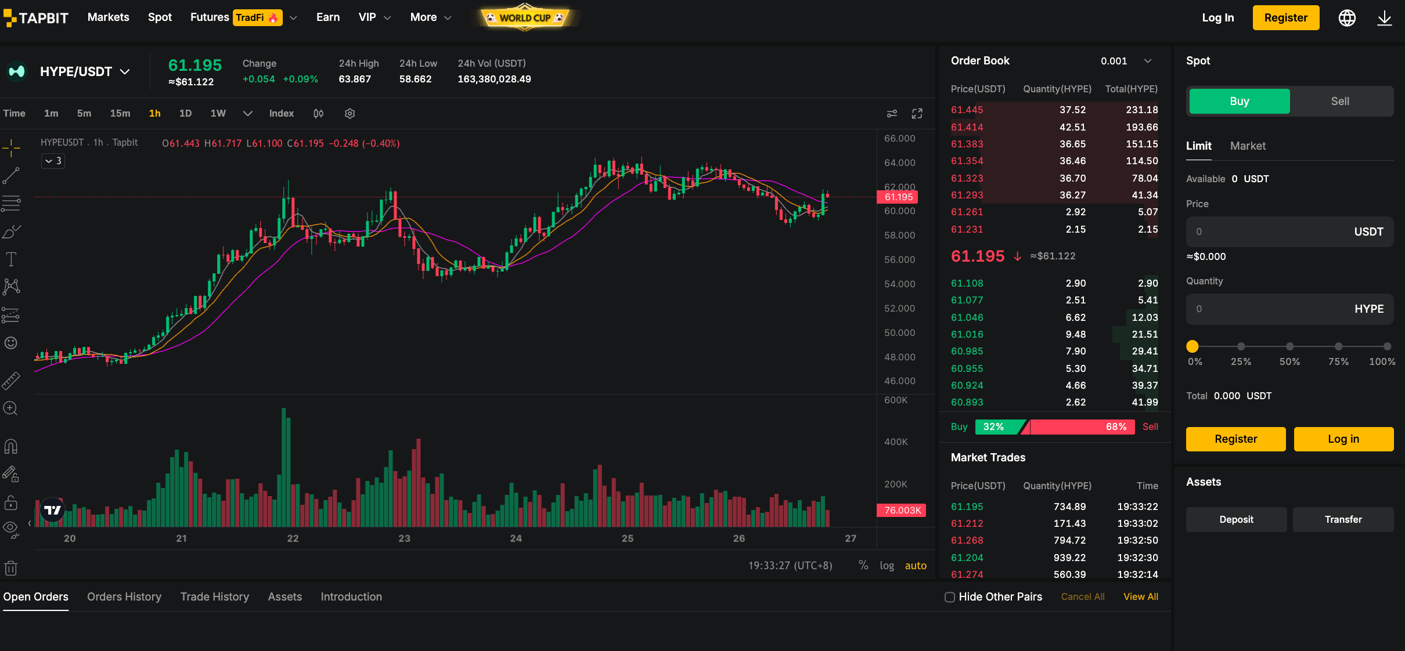Set quantity slider to 50% marker
The image size is (1405, 651).
(1290, 346)
